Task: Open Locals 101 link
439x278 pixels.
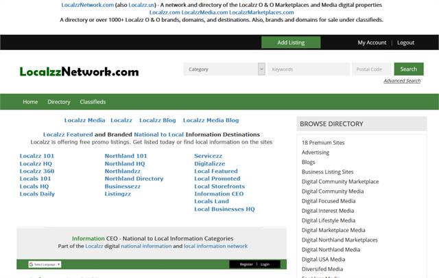Action: pos(35,178)
